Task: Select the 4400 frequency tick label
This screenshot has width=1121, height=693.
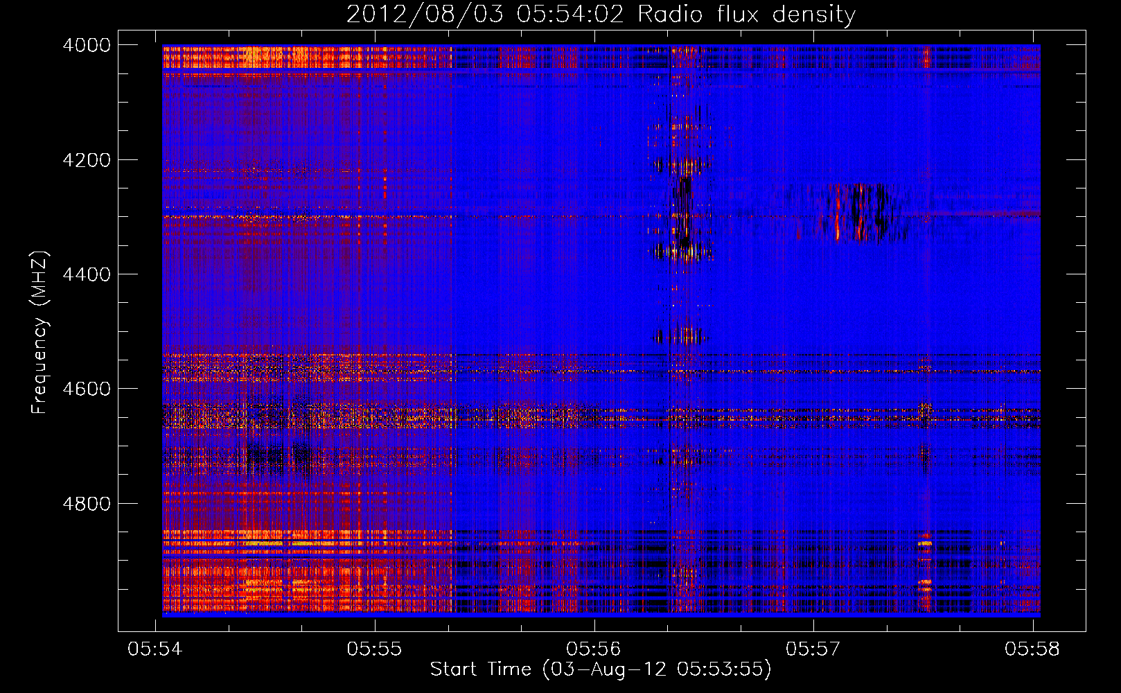Action: pos(87,274)
